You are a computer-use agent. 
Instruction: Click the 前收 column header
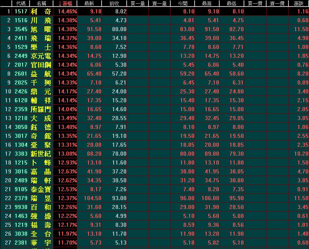click(x=114, y=3)
